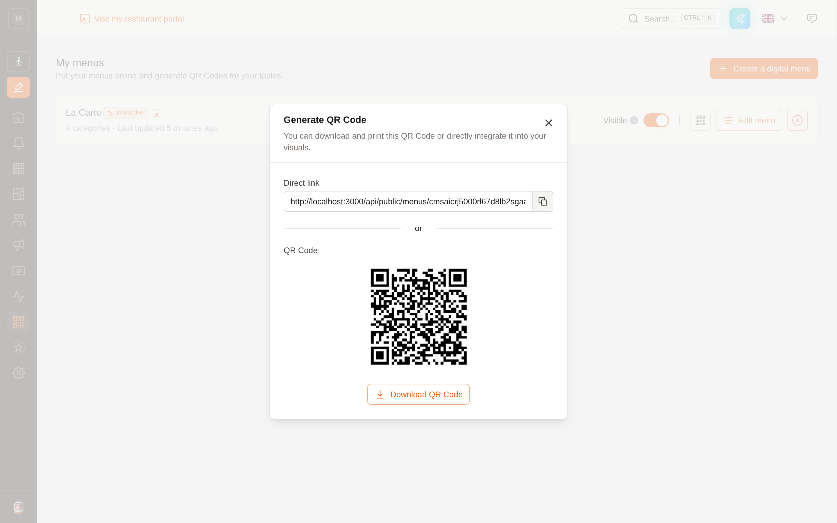Go to the home sidebar icon
This screenshot has width=837, height=523.
[x=18, y=118]
